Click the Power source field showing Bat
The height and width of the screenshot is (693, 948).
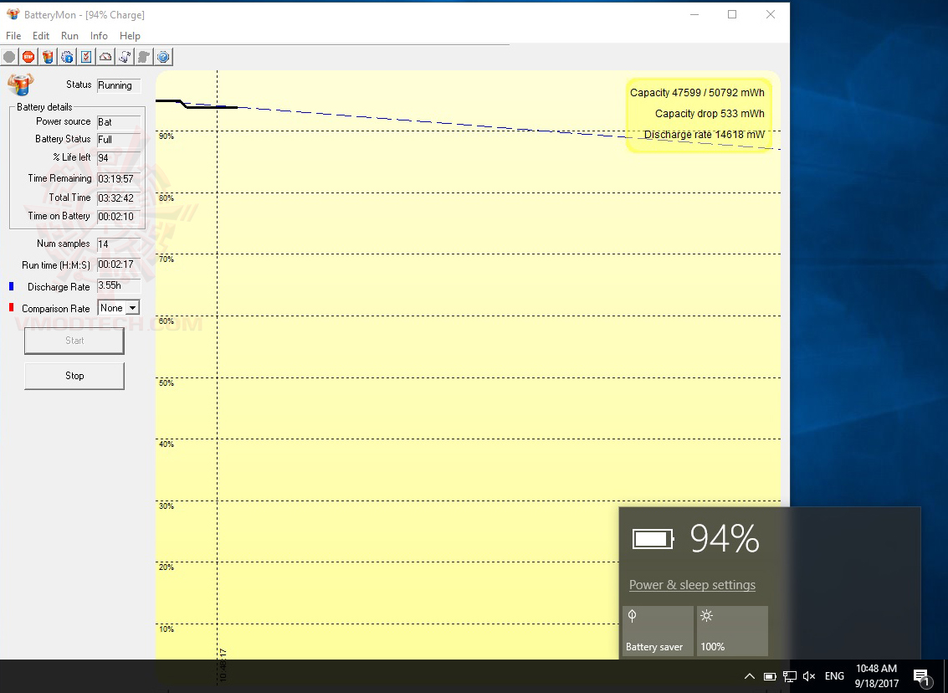click(119, 122)
